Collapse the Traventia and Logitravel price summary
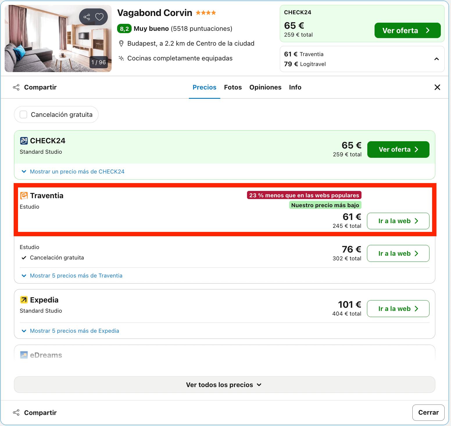451x426 pixels. click(436, 59)
